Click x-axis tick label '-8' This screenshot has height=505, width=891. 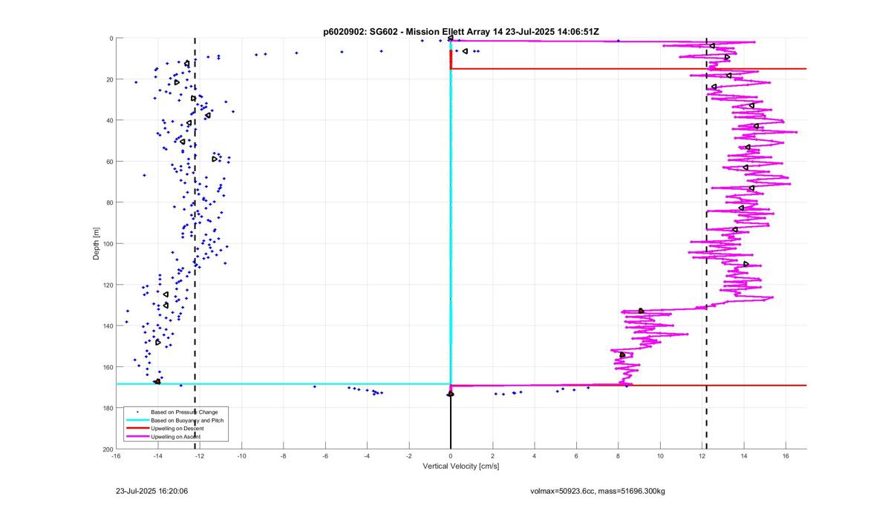click(283, 455)
